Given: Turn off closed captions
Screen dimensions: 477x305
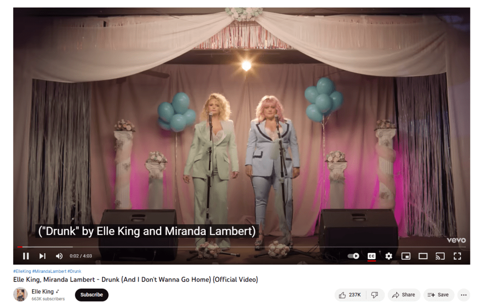Looking at the screenshot, I should (x=372, y=256).
